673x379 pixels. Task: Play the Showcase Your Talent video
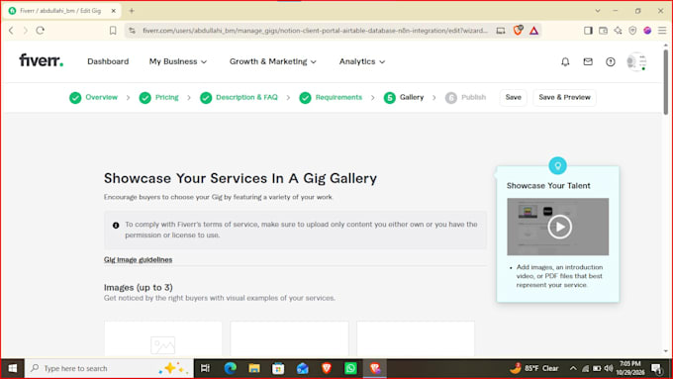click(x=559, y=227)
